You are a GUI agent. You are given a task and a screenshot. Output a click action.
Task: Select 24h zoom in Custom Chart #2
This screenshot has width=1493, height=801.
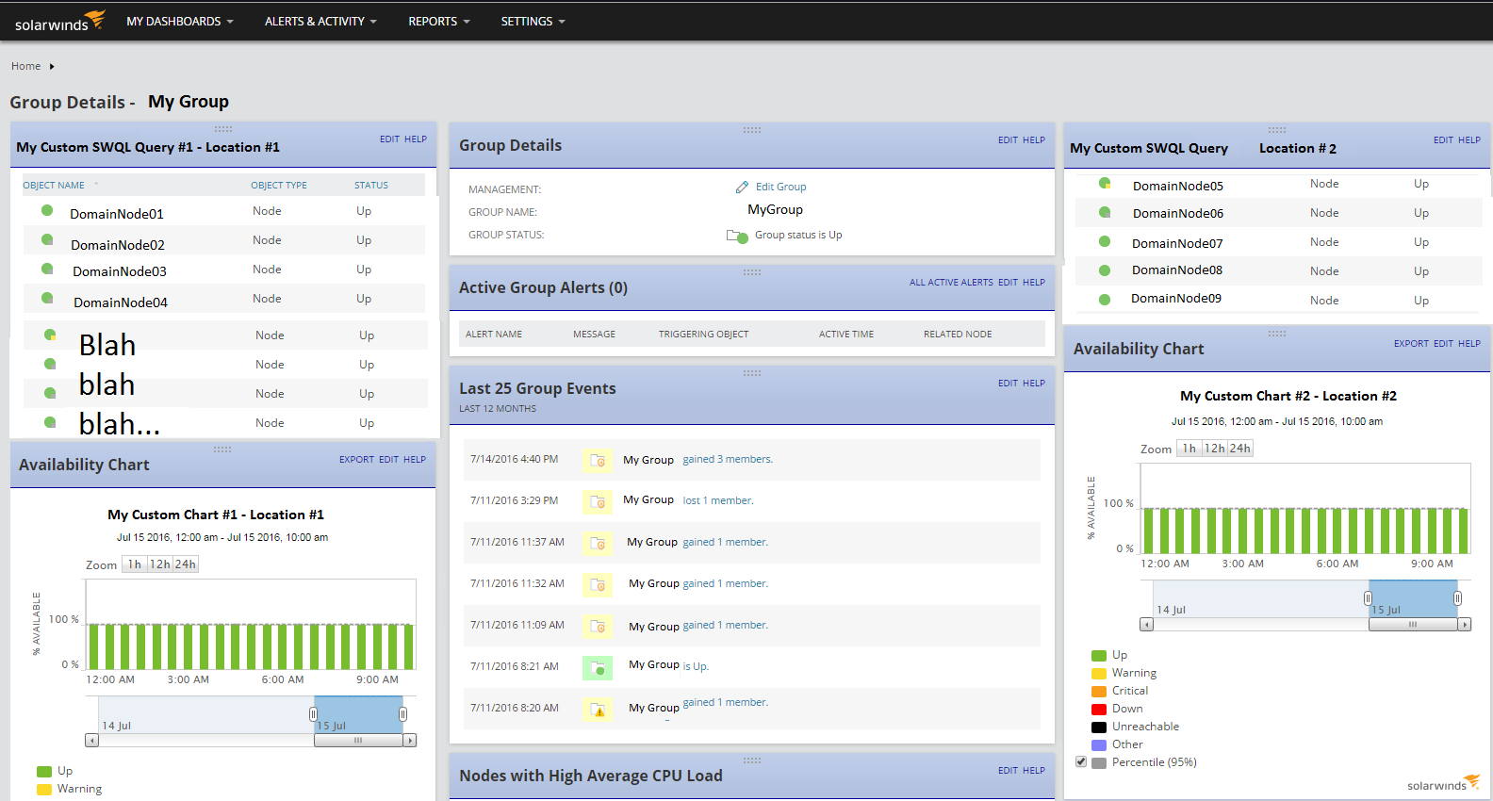point(1240,449)
